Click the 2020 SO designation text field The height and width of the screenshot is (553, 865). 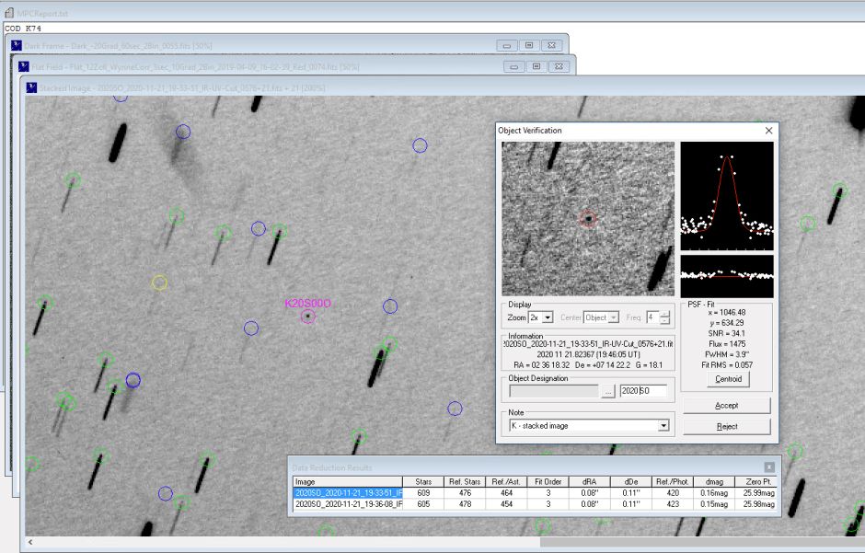[x=642, y=391]
